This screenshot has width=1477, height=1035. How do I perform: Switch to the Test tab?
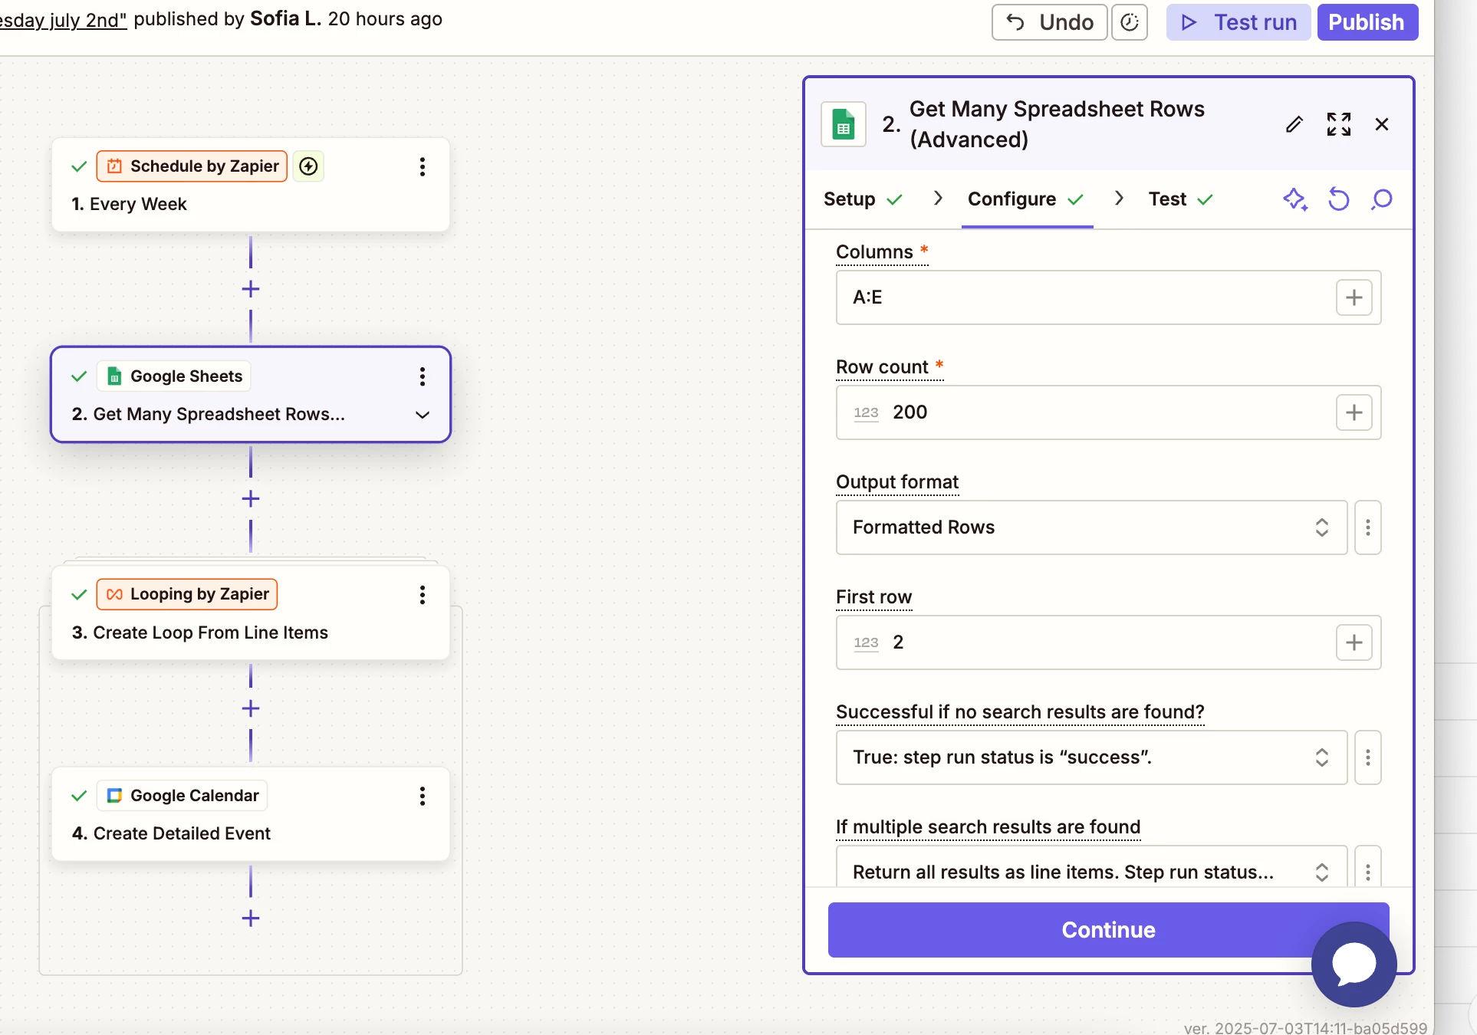(x=1181, y=199)
